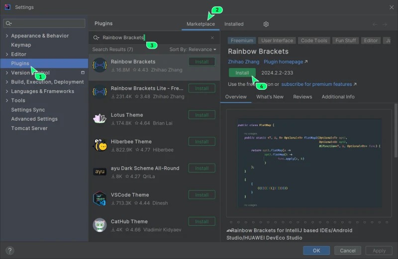The width and height of the screenshot is (398, 259).
Task: Install Rainbow Brackets Lite plugin
Action: point(202,88)
